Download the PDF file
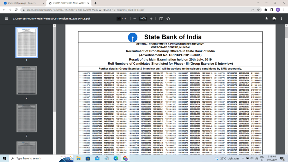Image resolution: width=288 pixels, height=162 pixels. click(267, 19)
